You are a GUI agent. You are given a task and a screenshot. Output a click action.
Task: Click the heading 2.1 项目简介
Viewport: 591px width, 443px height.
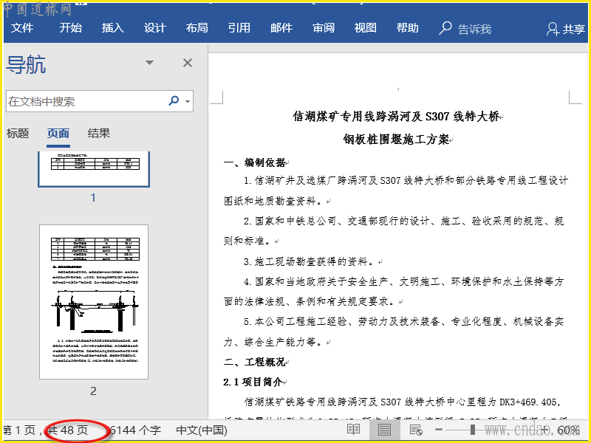253,382
